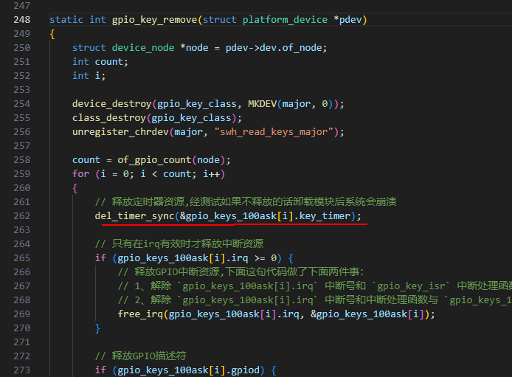512x377 pixels.
Task: Click the comment on line 261
Action: coord(246,202)
